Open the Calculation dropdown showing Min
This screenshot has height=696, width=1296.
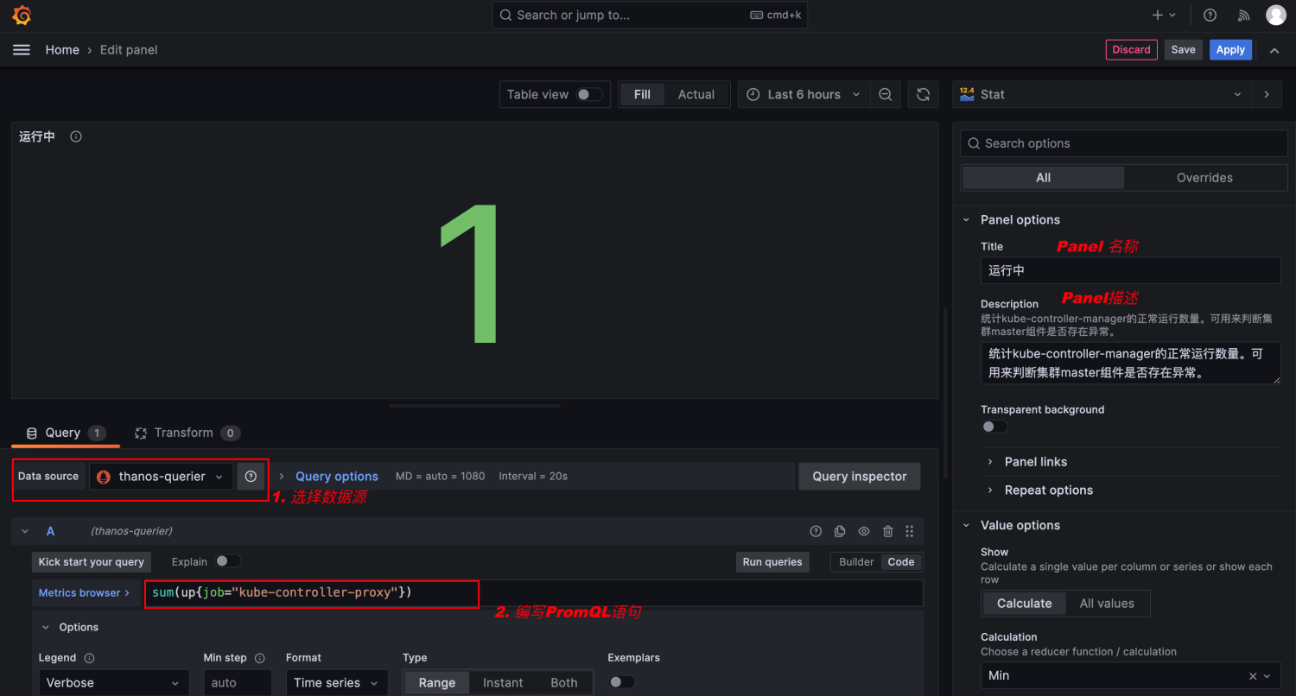click(x=1131, y=676)
